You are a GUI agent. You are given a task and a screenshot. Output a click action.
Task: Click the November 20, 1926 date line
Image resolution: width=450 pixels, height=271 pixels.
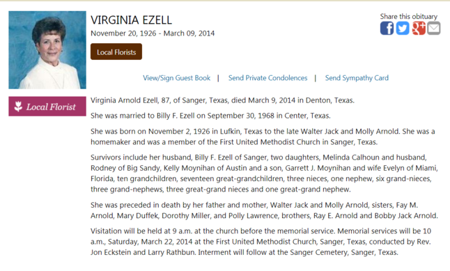pos(153,33)
